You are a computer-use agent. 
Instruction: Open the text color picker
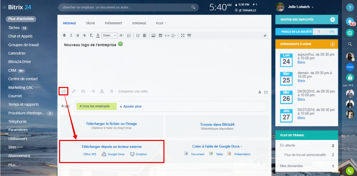(98, 35)
